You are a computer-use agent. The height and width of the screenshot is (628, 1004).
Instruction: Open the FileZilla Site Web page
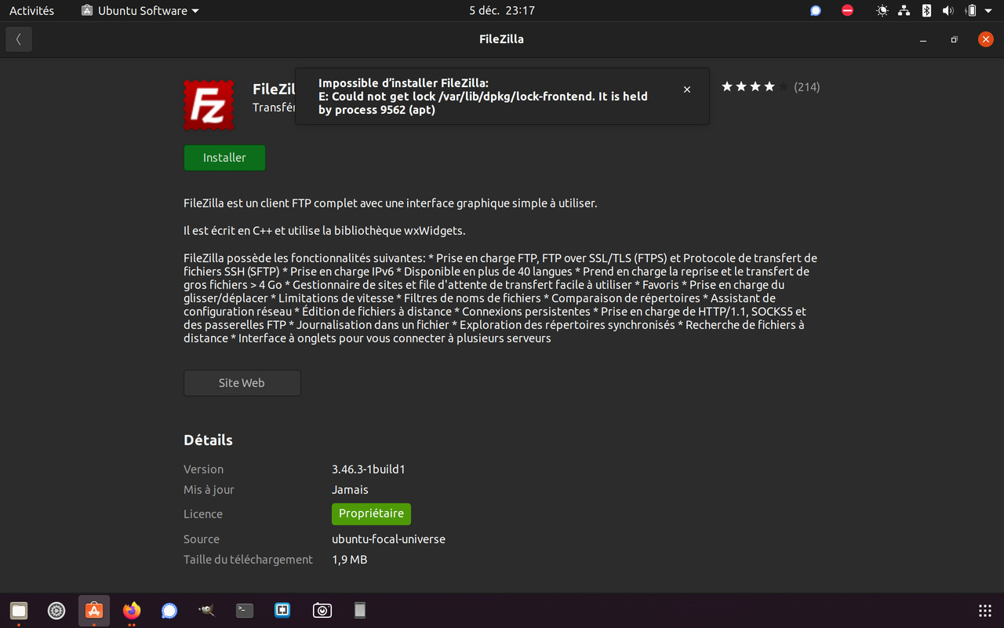(x=242, y=383)
